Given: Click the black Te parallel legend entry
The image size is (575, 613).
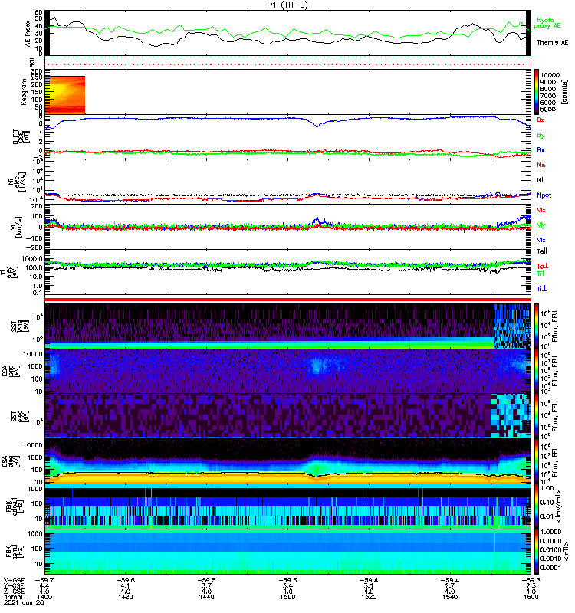Looking at the screenshot, I should coord(542,251).
